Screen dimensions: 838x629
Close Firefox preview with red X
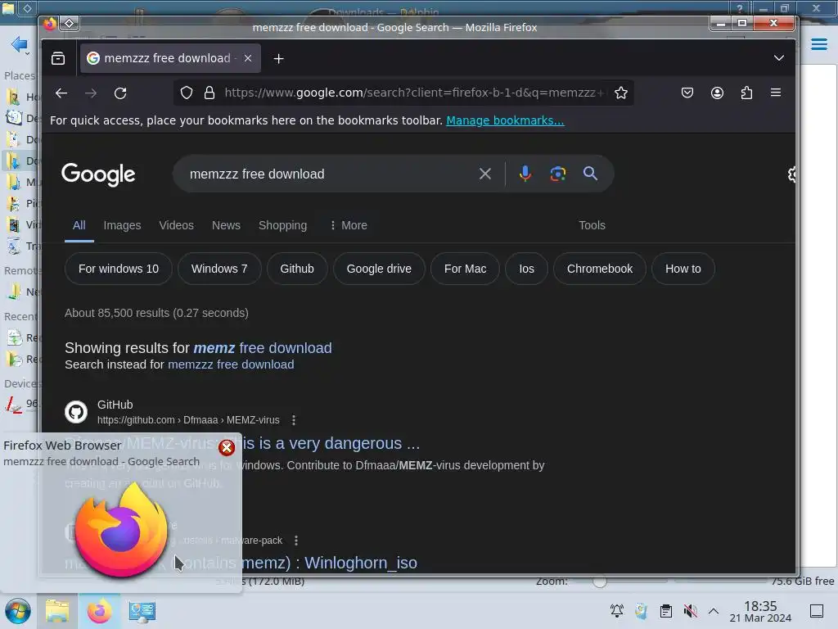pos(227,448)
